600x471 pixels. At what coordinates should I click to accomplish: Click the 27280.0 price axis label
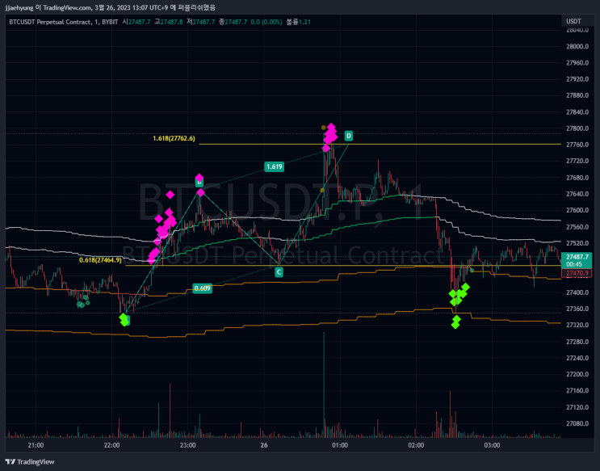577,342
